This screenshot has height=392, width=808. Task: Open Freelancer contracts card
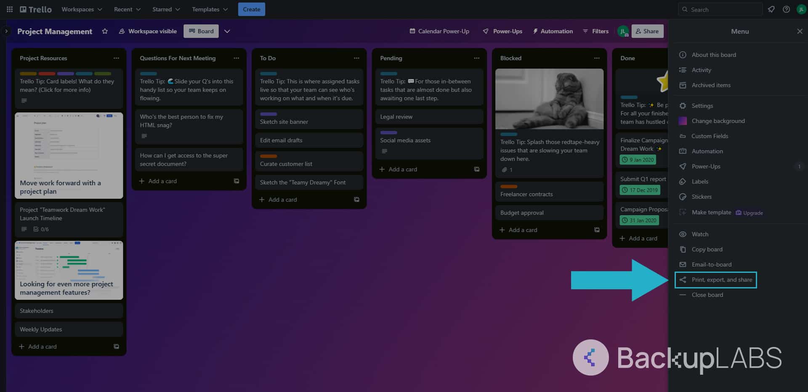pos(549,192)
